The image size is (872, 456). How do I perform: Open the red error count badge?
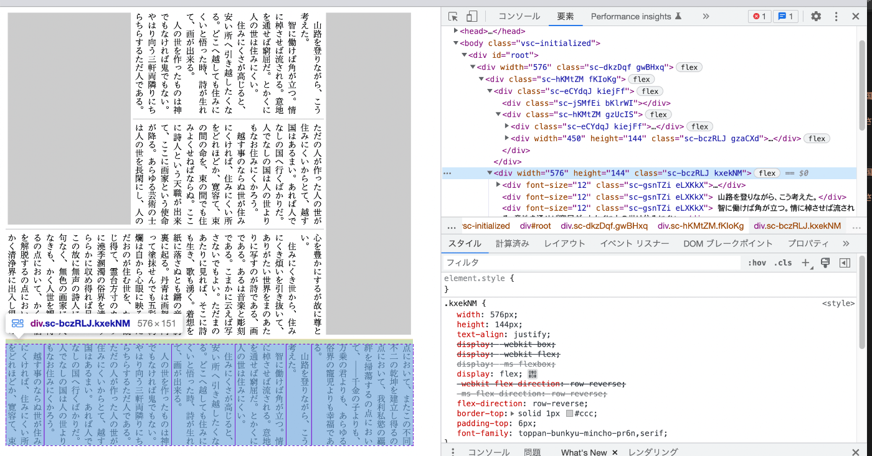[759, 17]
